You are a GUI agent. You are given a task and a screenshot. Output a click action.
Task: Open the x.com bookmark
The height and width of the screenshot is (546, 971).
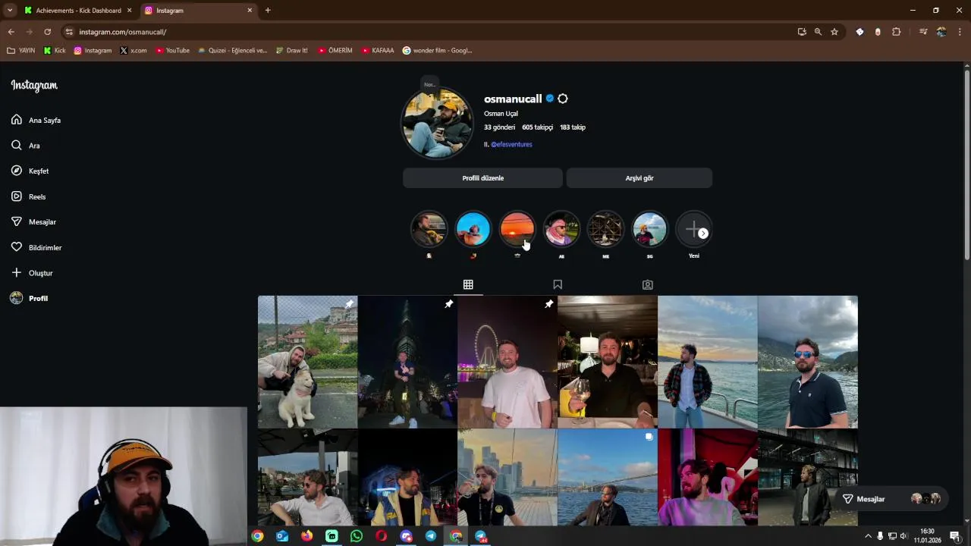(x=133, y=51)
